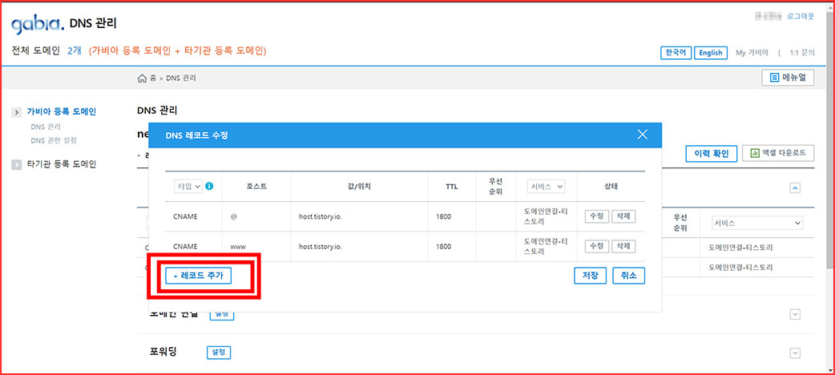Open the 타입 dropdown in dialog header
Screen dimensions: 835x375
(x=188, y=187)
